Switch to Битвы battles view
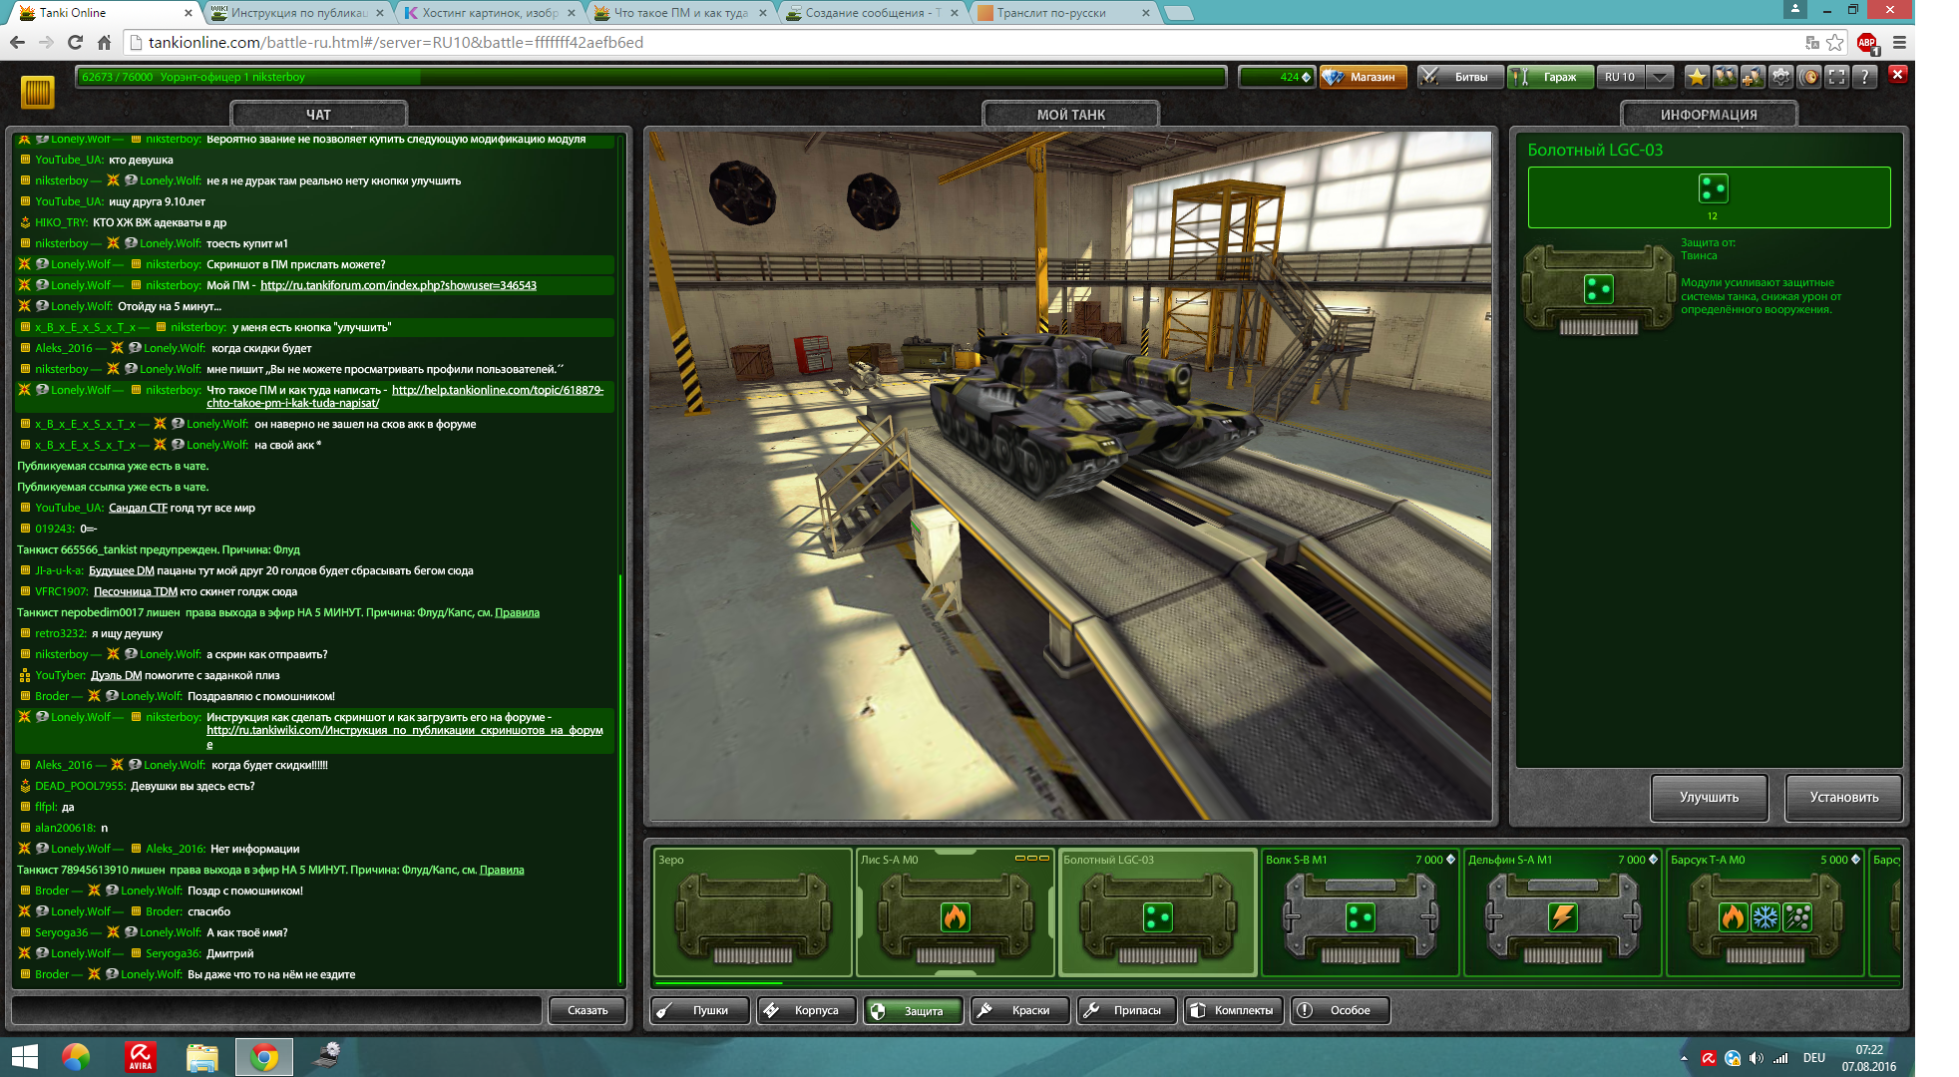This screenshot has height=1077, width=1959. tap(1460, 77)
